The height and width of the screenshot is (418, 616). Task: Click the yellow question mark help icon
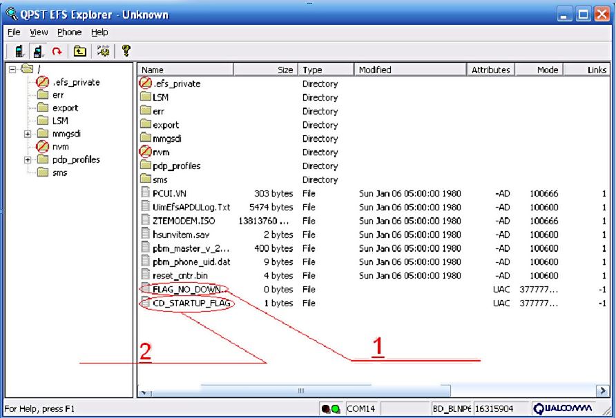coord(126,50)
